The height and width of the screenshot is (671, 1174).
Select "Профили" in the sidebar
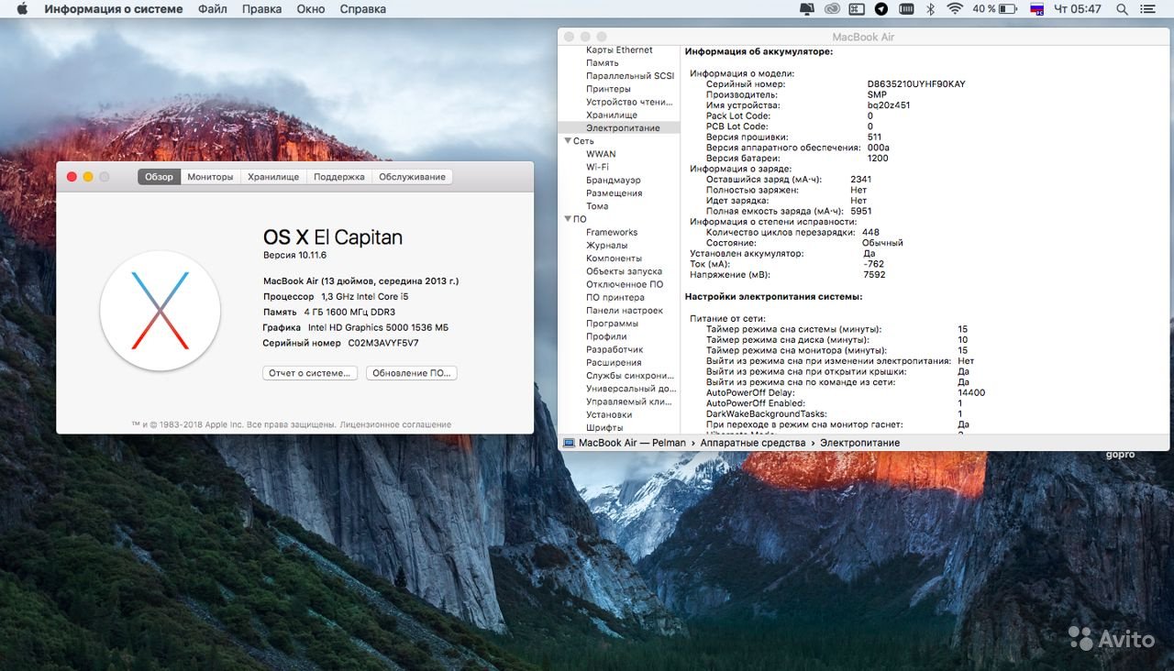tap(607, 336)
